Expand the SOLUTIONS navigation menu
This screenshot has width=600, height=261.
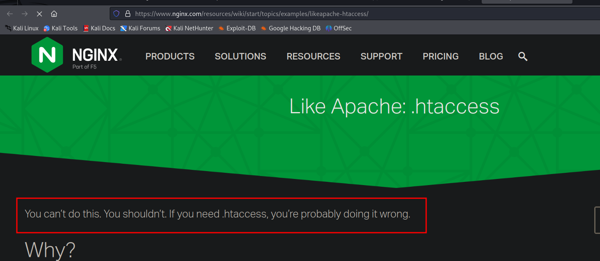click(240, 56)
